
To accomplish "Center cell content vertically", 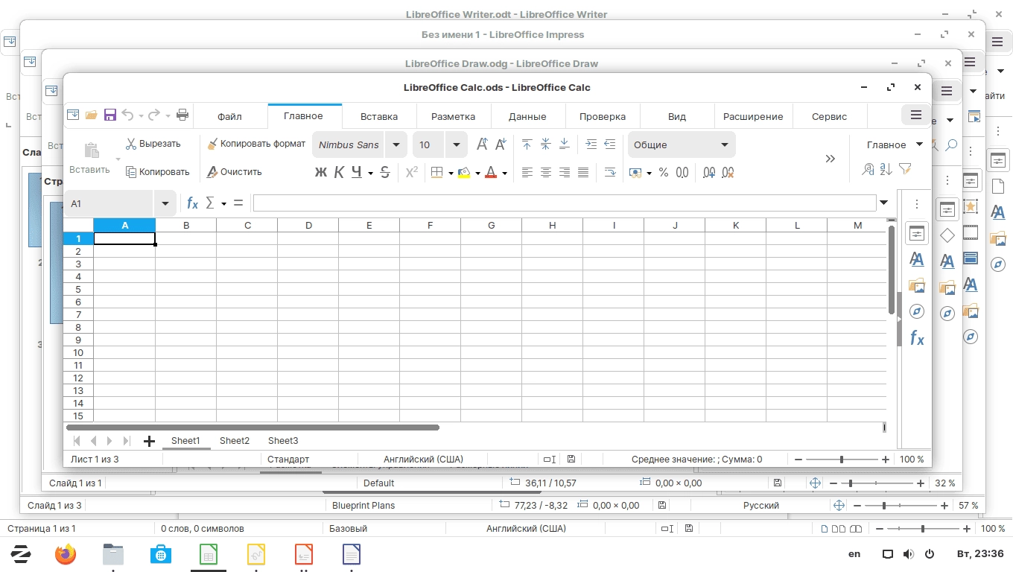I will (x=546, y=144).
